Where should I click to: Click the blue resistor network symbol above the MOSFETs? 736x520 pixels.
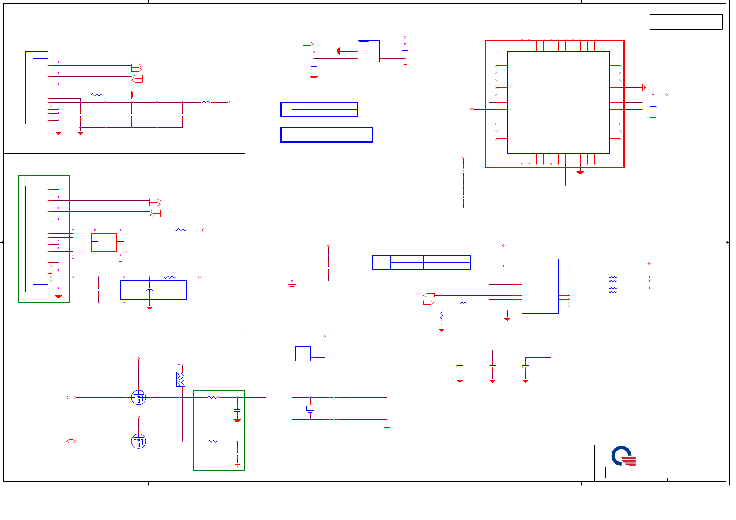pyautogui.click(x=180, y=379)
